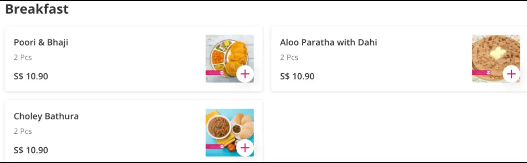
Task: Click the S$ 10.90 price under Choley Bathura
Action: tap(31, 150)
